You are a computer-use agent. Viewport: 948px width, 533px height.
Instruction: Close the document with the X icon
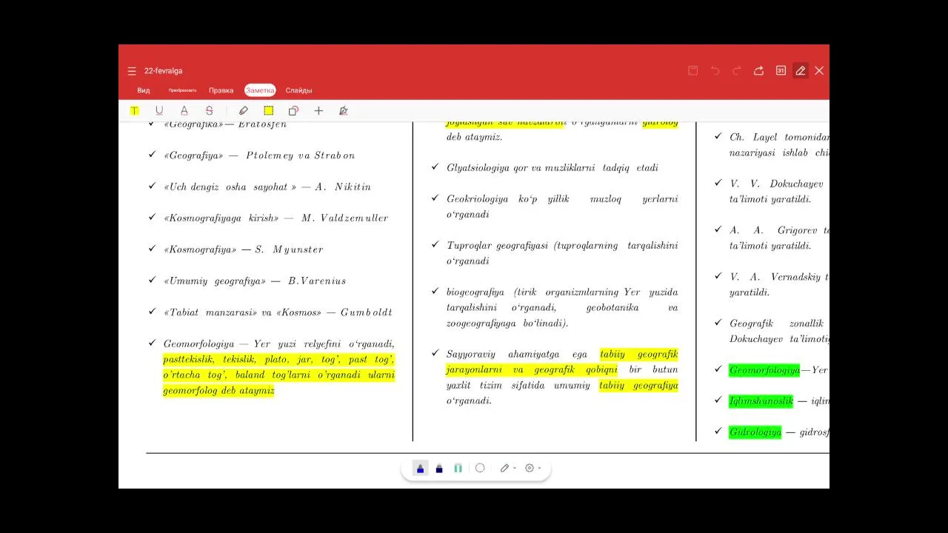click(819, 70)
